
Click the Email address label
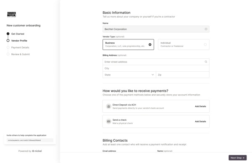tap(109, 151)
